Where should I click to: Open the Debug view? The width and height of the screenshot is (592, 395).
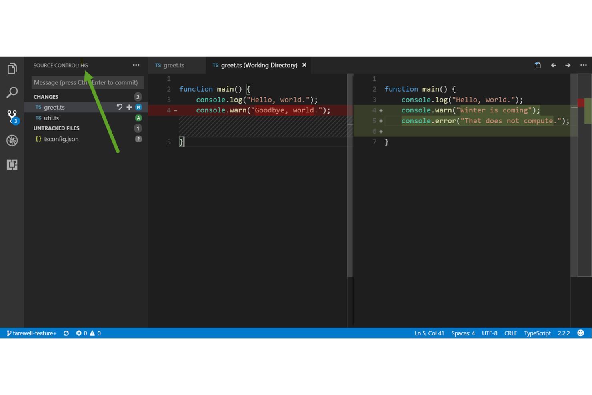12,140
